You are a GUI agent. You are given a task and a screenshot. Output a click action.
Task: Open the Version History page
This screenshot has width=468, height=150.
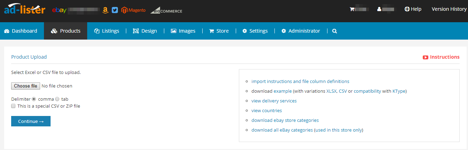click(449, 9)
